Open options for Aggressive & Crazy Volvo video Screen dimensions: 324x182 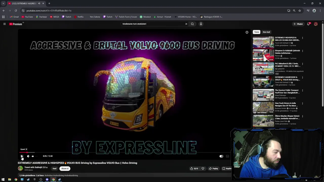302,78
